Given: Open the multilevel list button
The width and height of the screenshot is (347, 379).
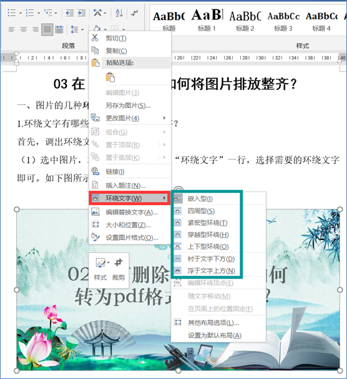Looking at the screenshot, I should 48,12.
